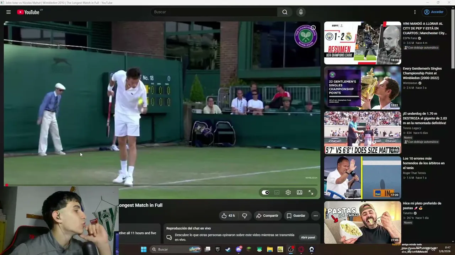Image resolution: width=455 pixels, height=255 pixels.
Task: Open the three-dot settings menu in header
Action: (x=414, y=12)
